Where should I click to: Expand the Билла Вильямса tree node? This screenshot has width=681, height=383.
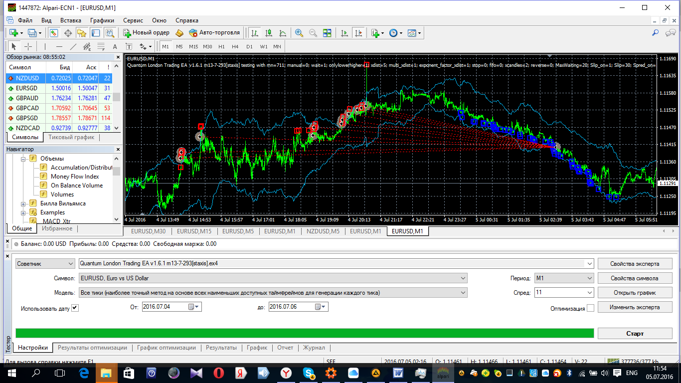click(23, 203)
